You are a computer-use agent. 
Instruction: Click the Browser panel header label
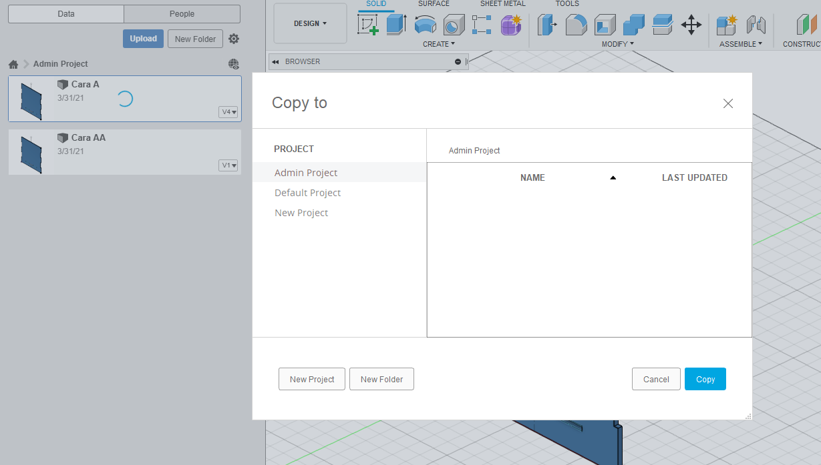tap(303, 61)
